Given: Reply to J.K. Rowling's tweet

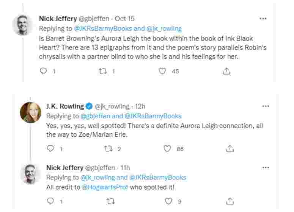Looking at the screenshot, I should (x=51, y=149).
